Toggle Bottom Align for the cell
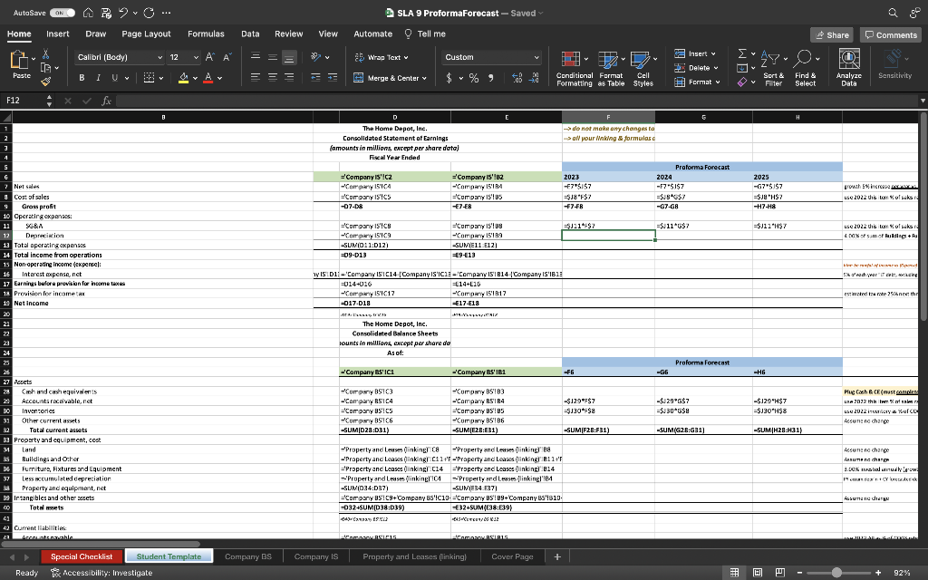Screen dimensions: 928x580 [289, 57]
